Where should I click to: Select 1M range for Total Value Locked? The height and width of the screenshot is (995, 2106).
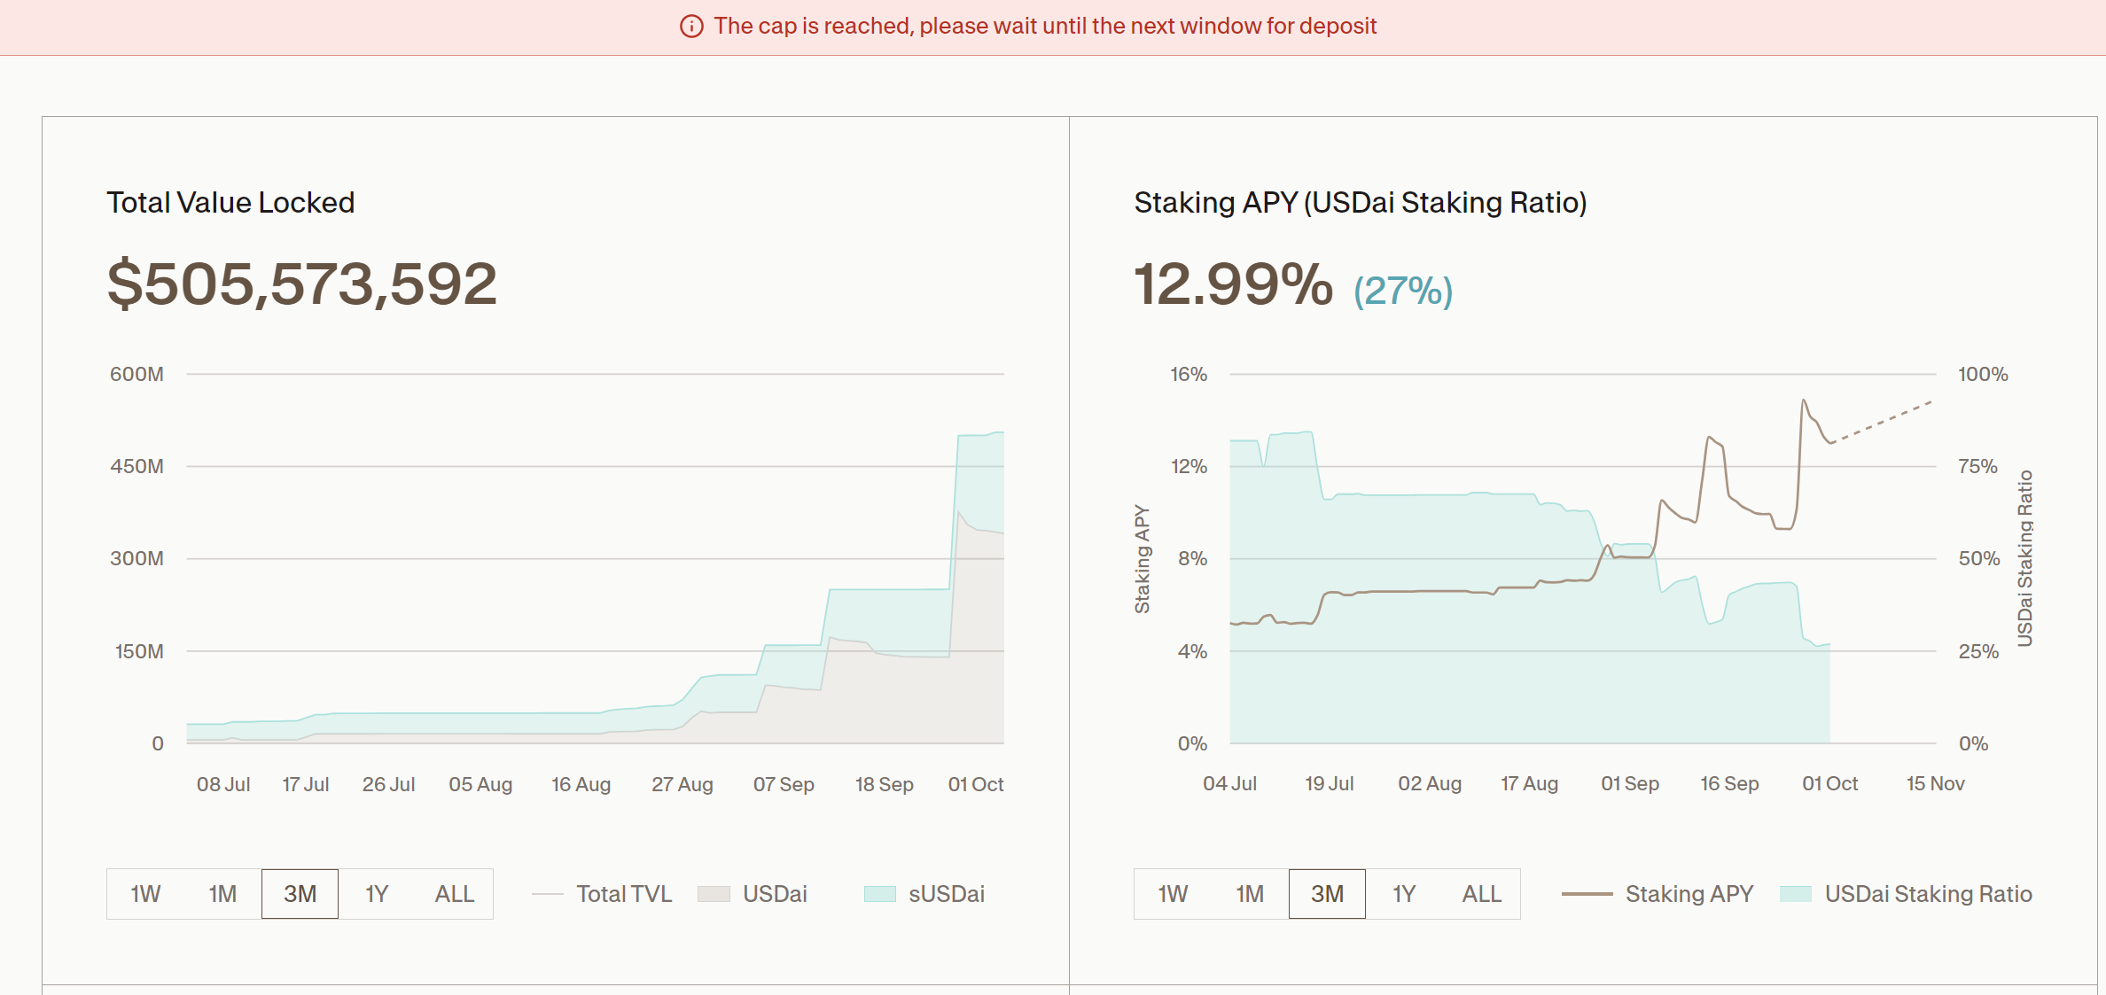[222, 894]
